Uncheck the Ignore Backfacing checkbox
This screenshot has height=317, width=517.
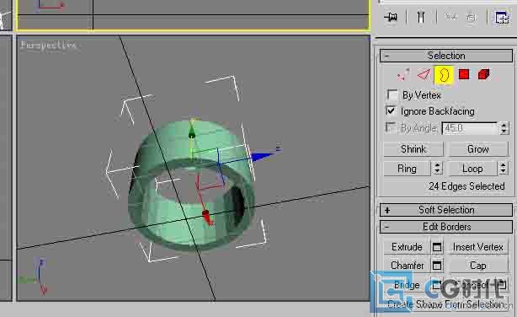tap(391, 111)
